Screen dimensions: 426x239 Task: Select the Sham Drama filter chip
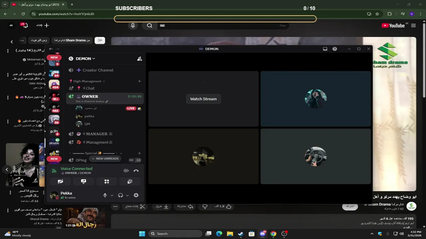coord(72,40)
